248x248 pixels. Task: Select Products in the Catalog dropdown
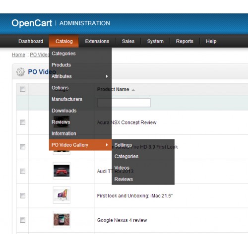(80, 65)
